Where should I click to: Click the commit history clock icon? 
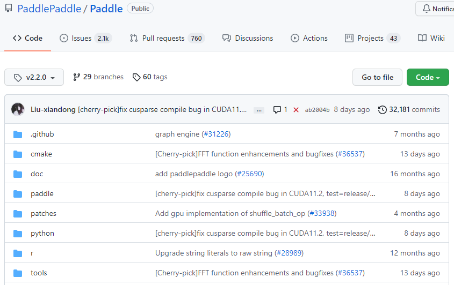[x=382, y=110]
